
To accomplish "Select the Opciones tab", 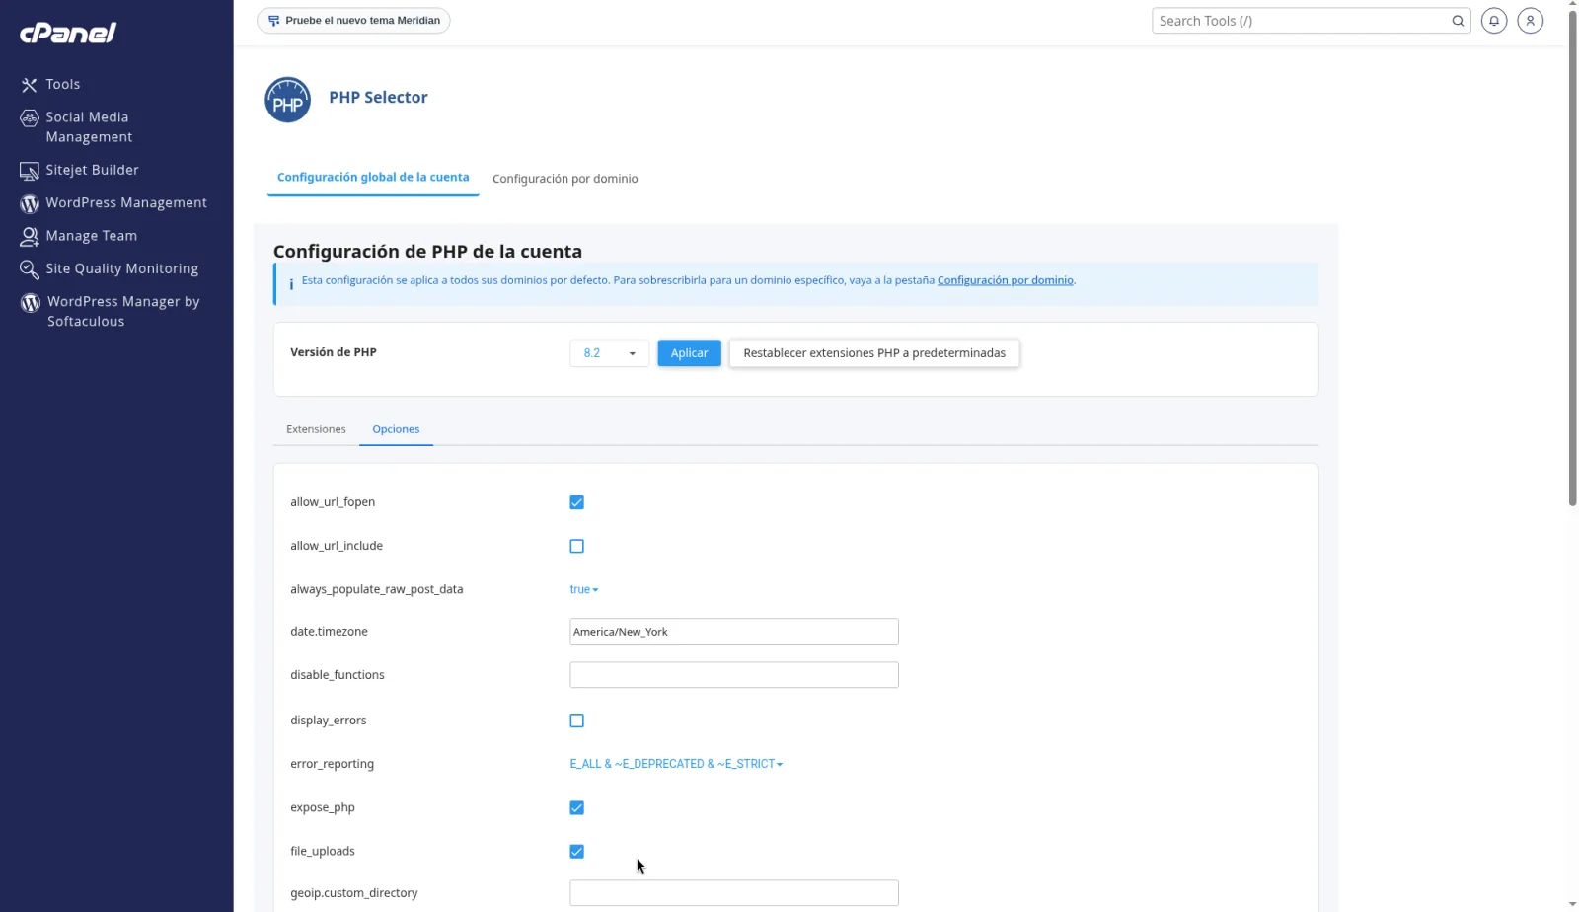I will [396, 429].
